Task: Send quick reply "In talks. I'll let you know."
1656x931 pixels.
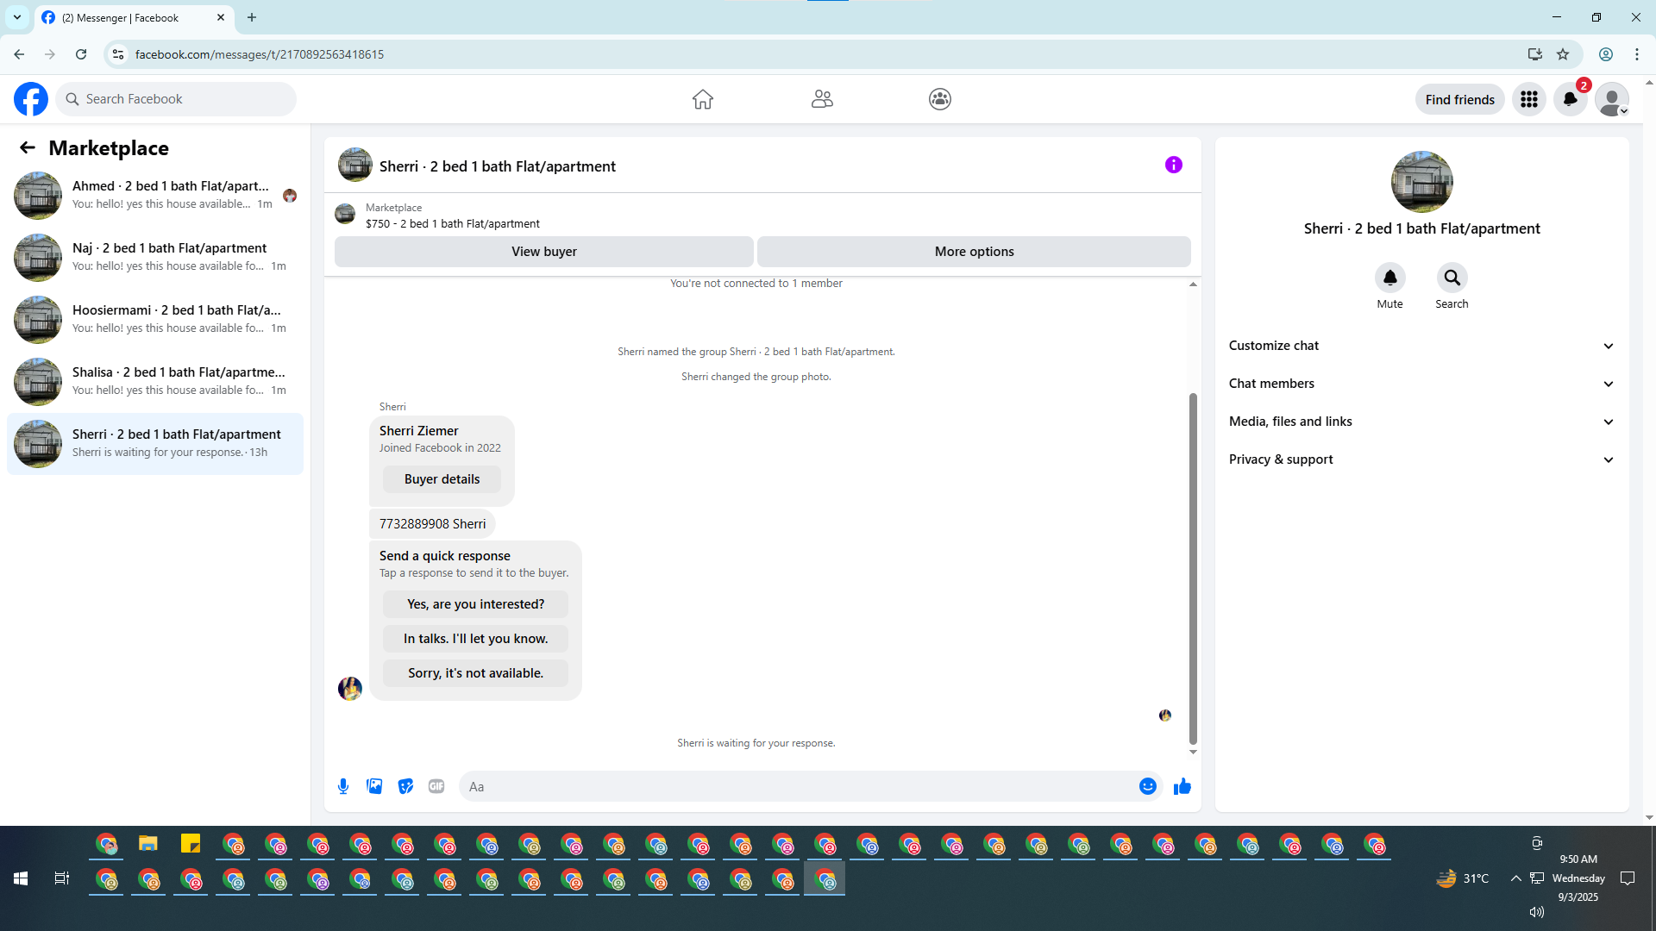Action: tap(476, 639)
